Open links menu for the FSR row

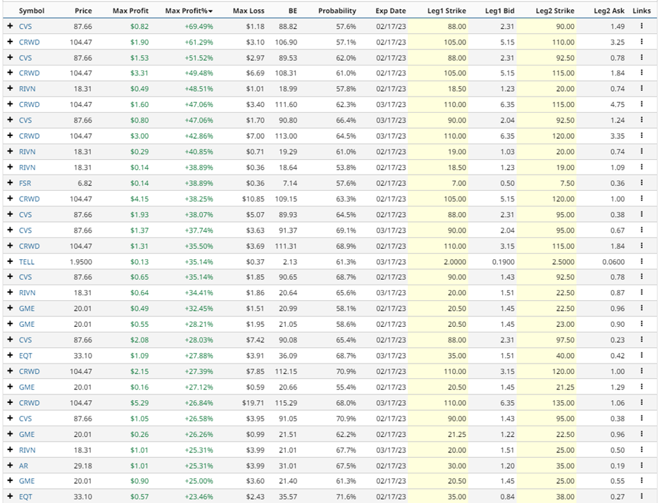pos(642,183)
